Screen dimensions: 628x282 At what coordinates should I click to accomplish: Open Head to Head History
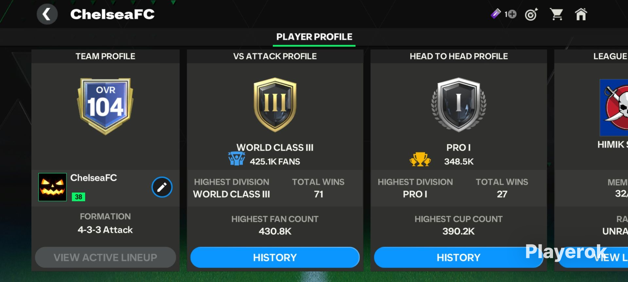coord(459,258)
